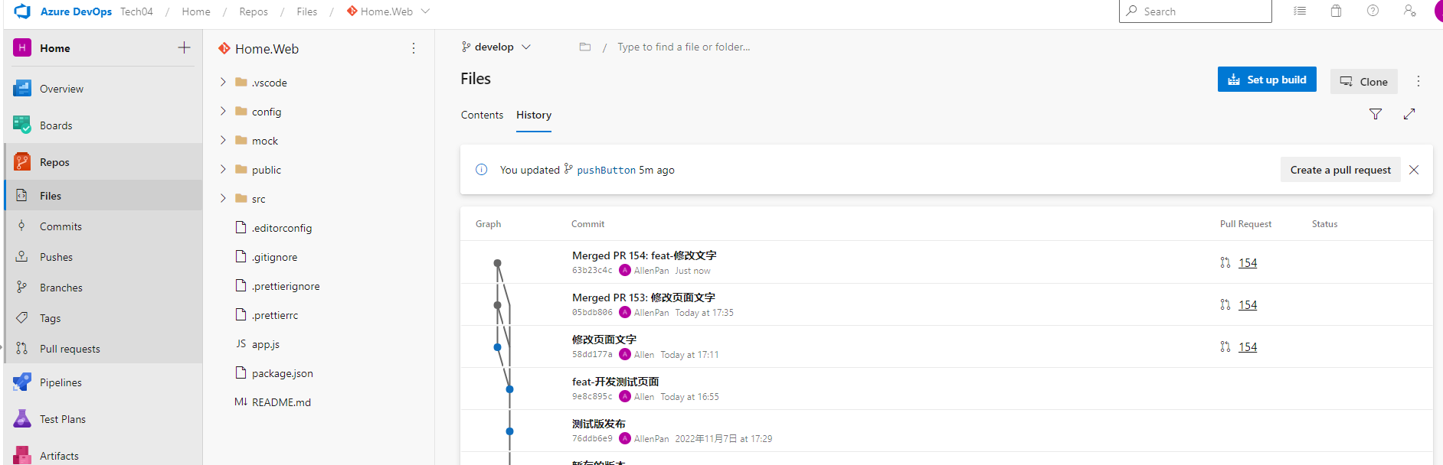The height and width of the screenshot is (465, 1443).
Task: Click Create a pull request button
Action: [1340, 170]
